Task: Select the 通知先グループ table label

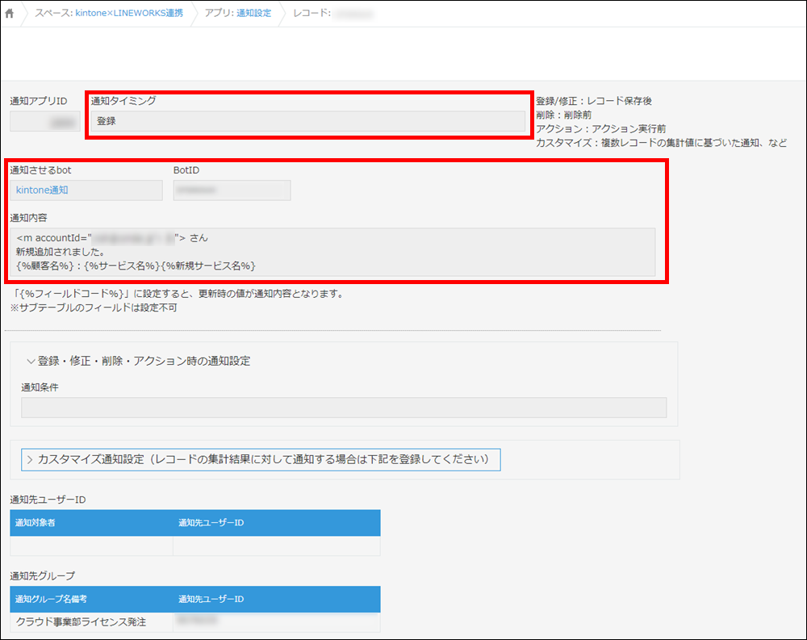Action: click(42, 575)
